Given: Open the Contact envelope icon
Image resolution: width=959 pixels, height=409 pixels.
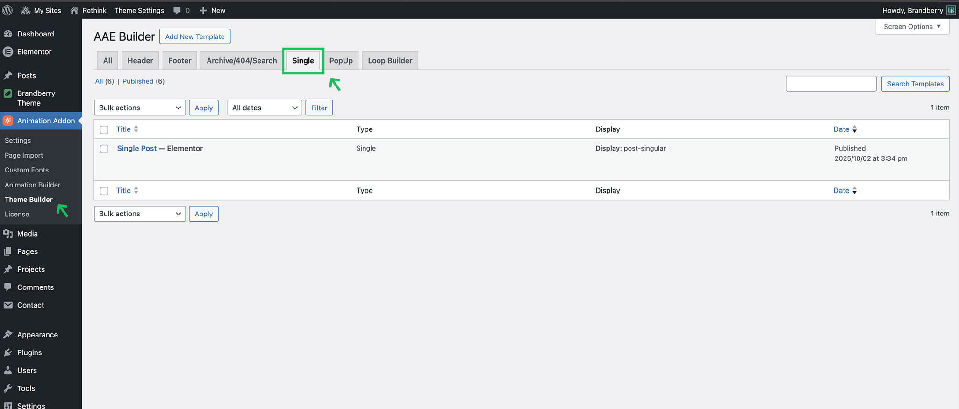Looking at the screenshot, I should 8,305.
